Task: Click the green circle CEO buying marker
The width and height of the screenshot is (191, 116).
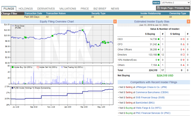Action: coord(158,39)
